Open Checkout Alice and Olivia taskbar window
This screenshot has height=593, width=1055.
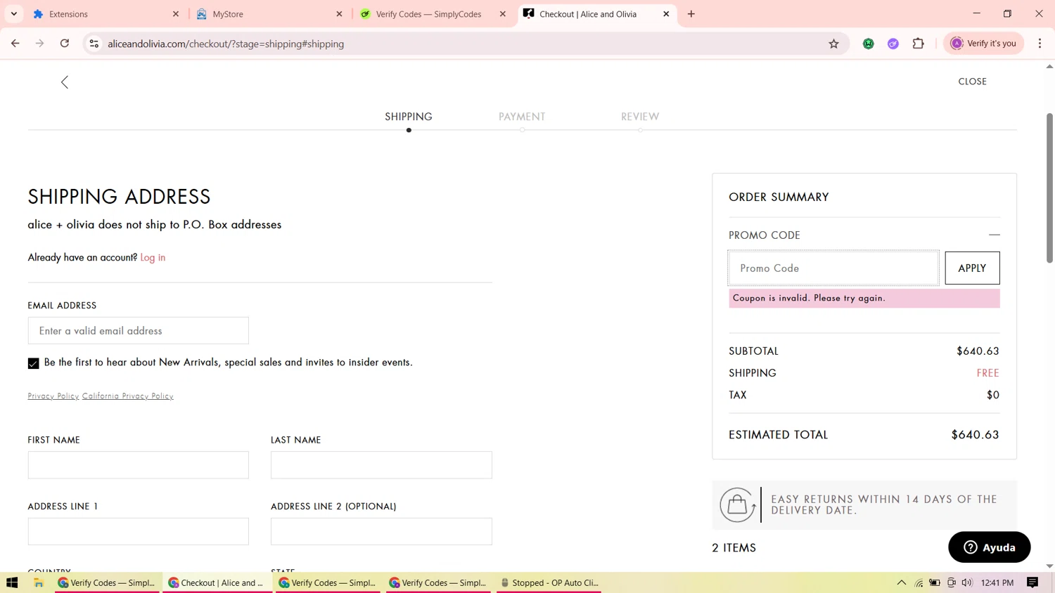point(217,582)
